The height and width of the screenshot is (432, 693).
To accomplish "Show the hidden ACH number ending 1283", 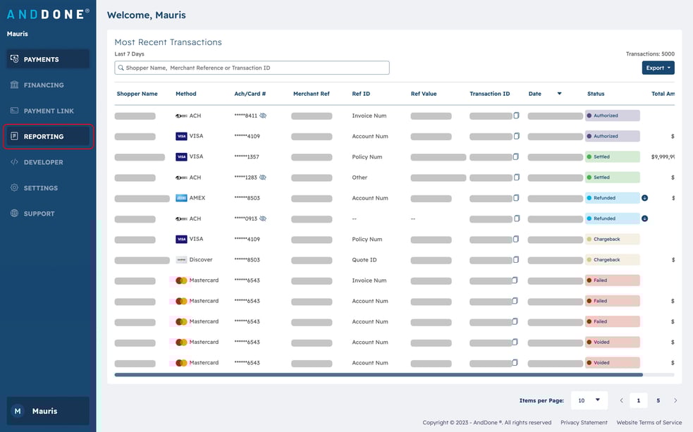I will coord(263,178).
